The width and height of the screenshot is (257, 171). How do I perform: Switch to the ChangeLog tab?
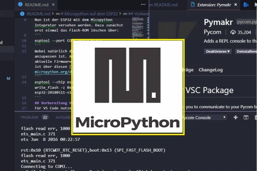(210, 70)
